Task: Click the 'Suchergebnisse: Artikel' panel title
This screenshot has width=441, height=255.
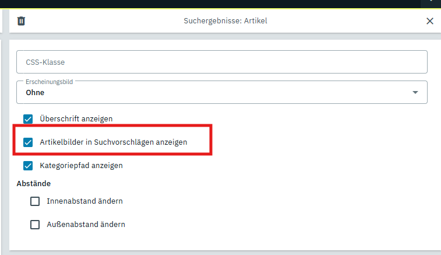Action: (x=225, y=21)
